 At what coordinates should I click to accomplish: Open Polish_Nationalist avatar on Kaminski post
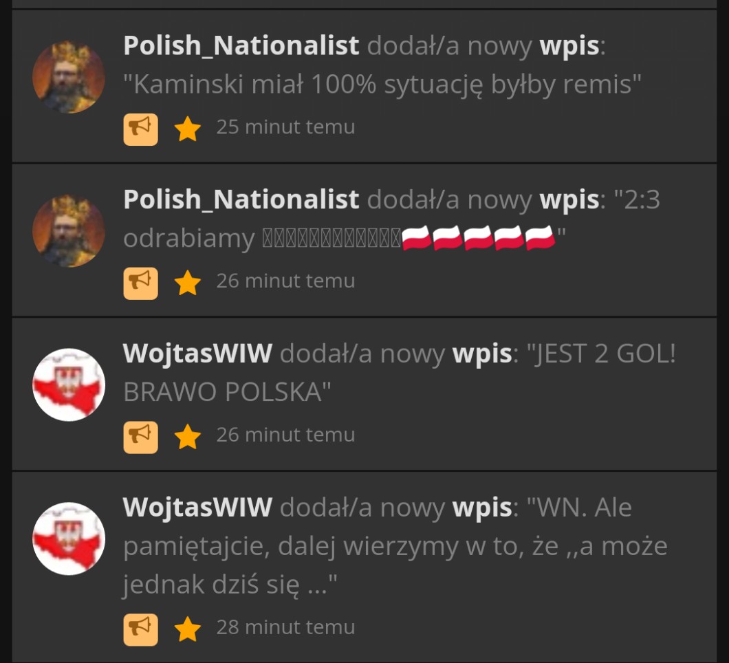click(69, 77)
